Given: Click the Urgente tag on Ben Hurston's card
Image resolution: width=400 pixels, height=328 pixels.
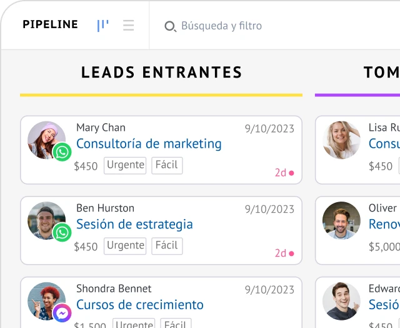Looking at the screenshot, I should [x=125, y=246].
